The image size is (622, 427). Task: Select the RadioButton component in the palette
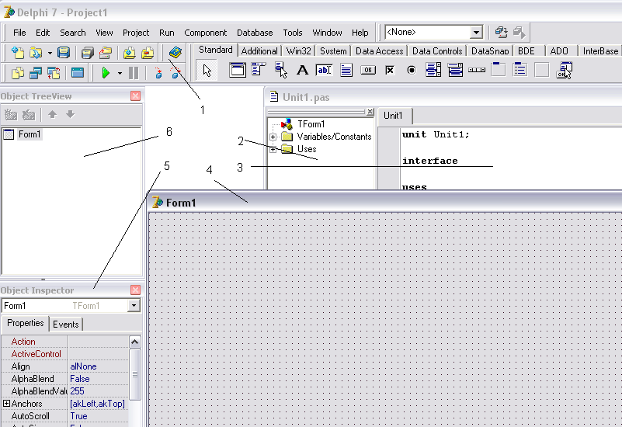(412, 70)
